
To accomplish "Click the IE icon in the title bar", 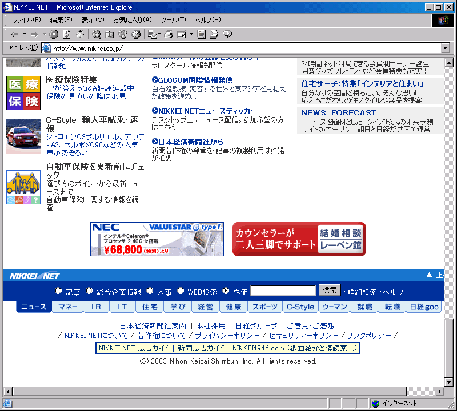I will (7, 7).
